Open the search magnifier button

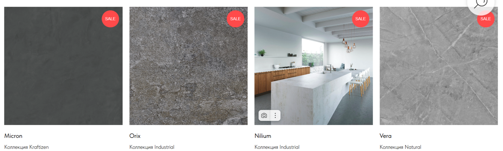click(x=481, y=4)
